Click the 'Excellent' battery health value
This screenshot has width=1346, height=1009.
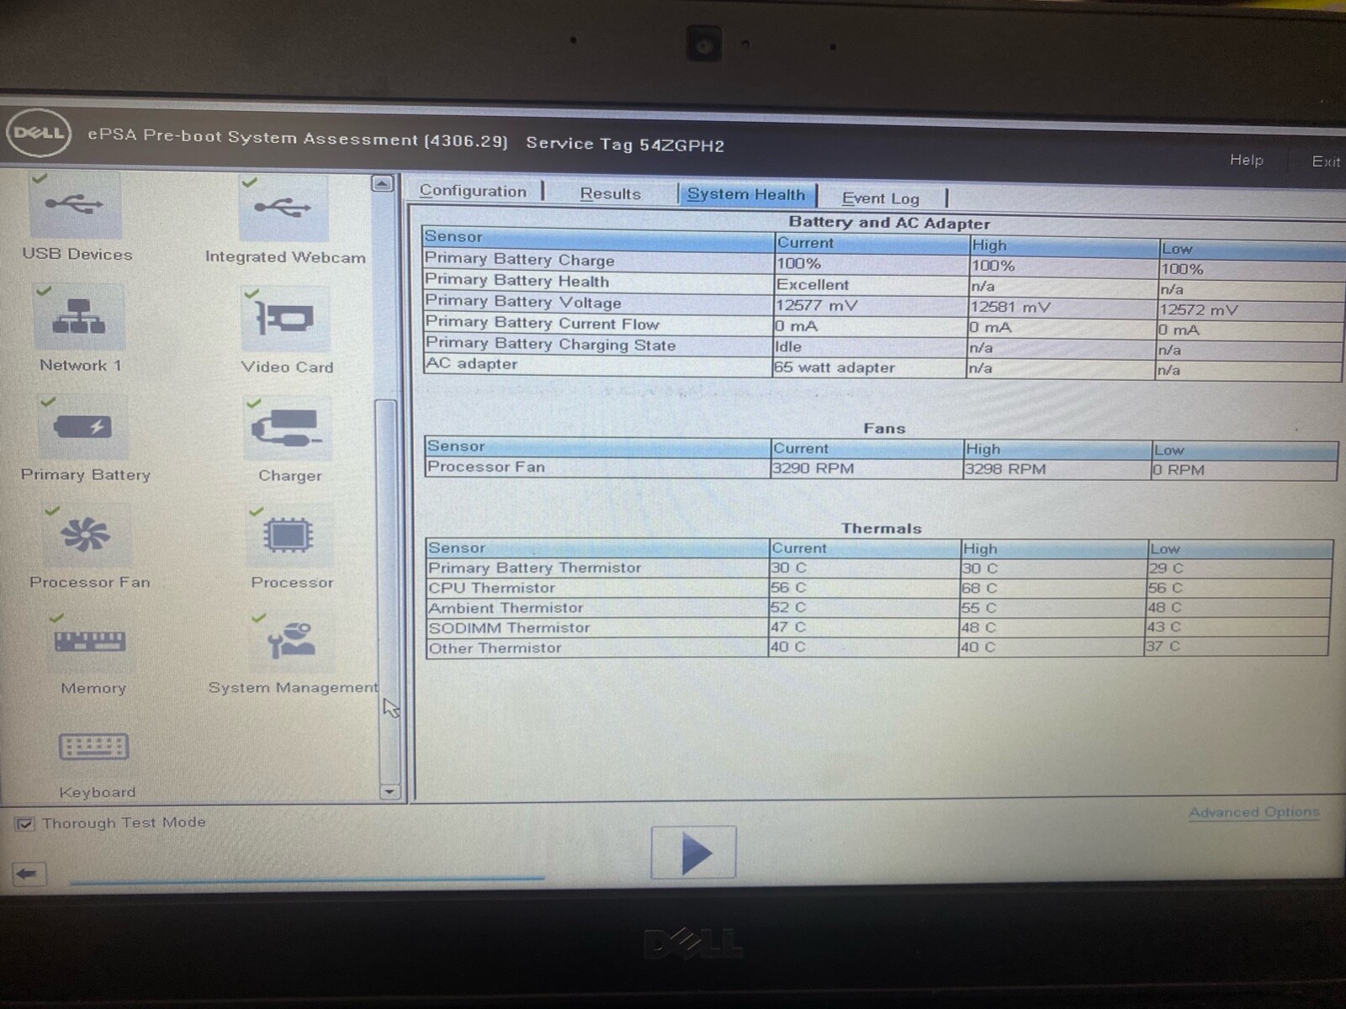pyautogui.click(x=813, y=285)
